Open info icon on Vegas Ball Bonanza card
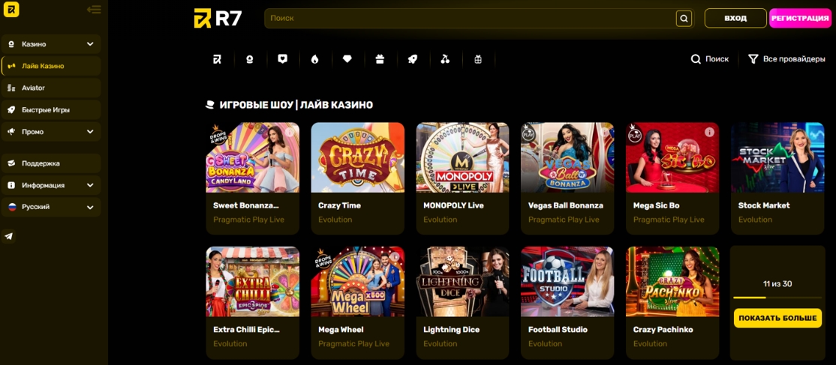 click(604, 132)
